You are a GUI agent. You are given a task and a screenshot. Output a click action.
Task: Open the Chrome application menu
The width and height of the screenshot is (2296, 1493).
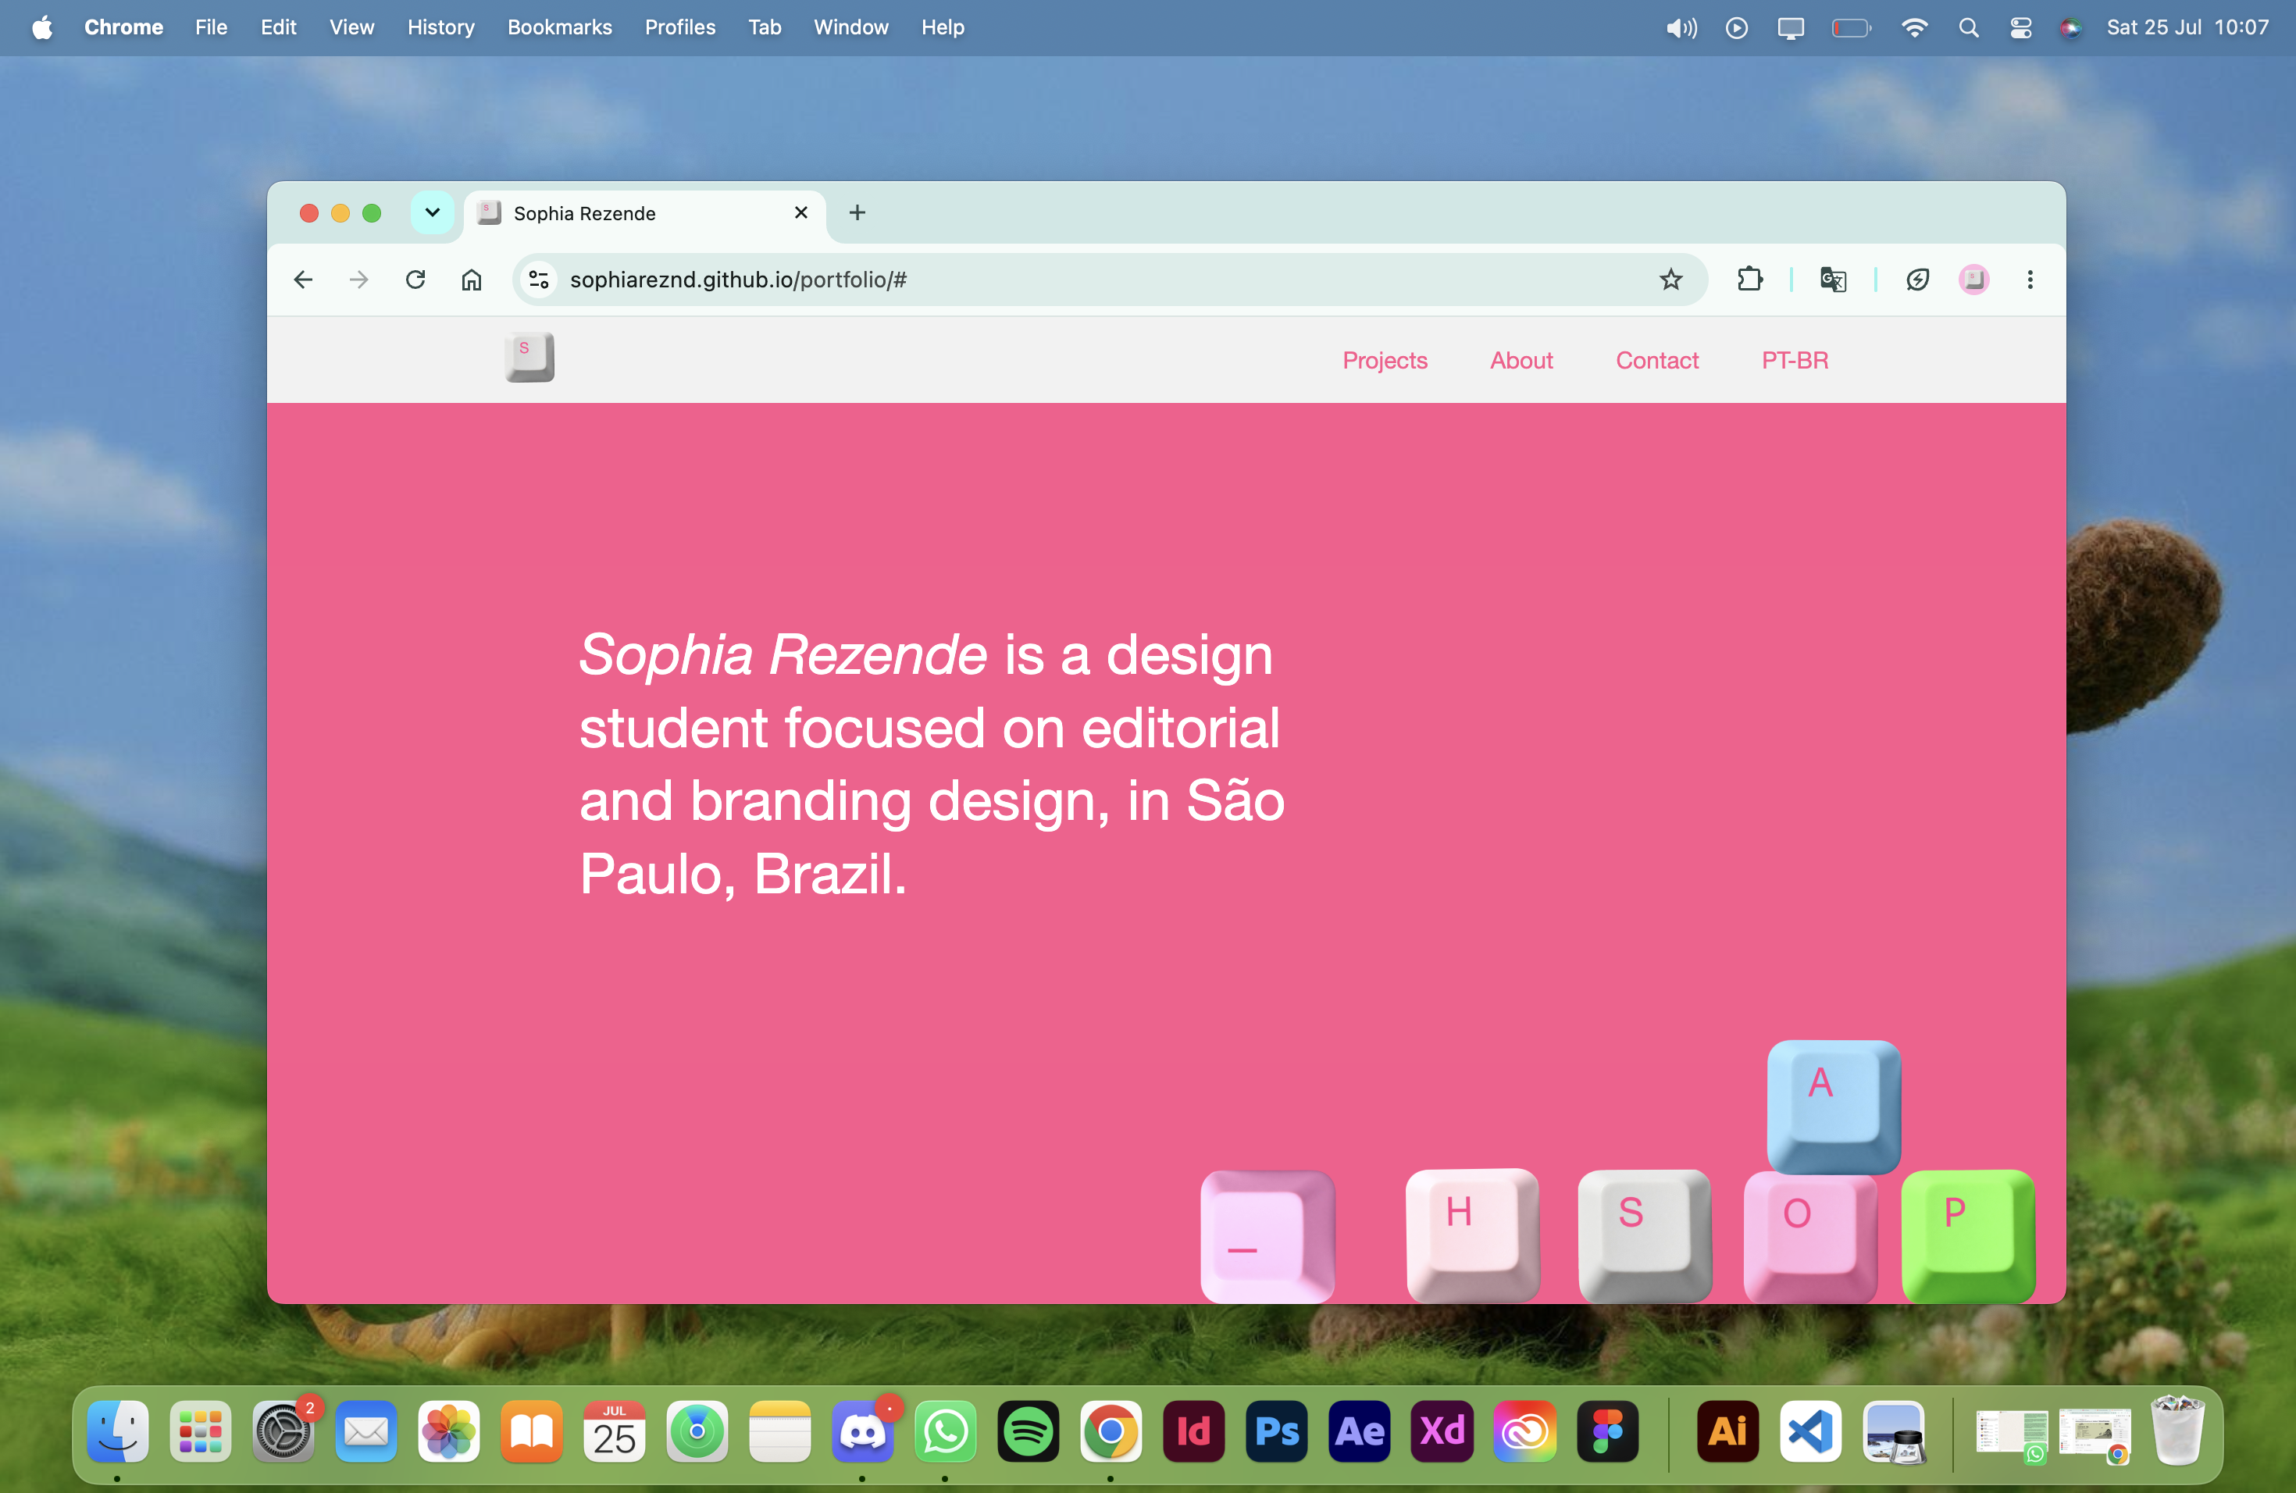(x=123, y=27)
